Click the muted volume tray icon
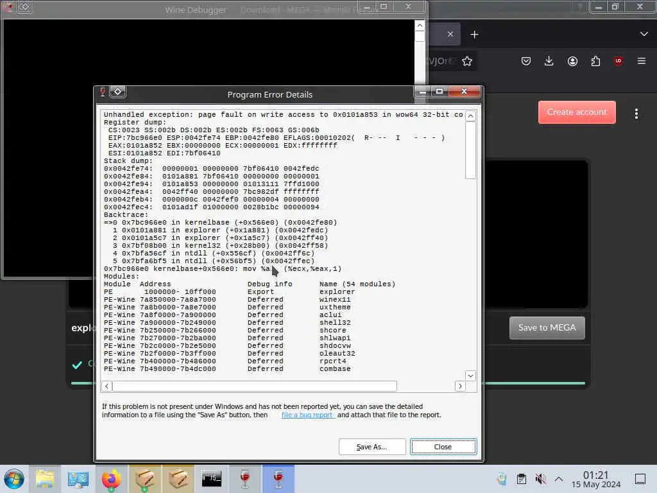Screen dimensions: 657x493 (x=540, y=479)
